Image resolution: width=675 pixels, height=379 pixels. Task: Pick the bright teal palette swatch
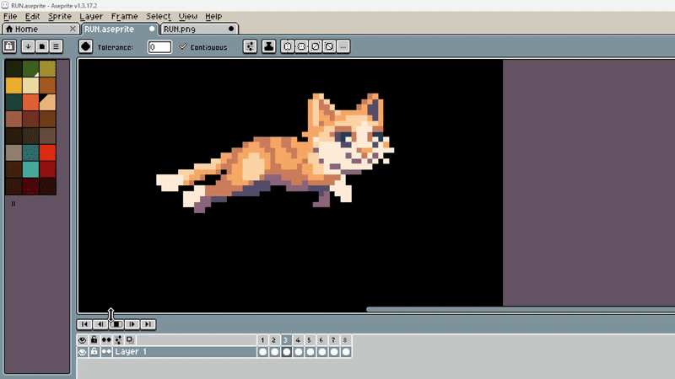[x=30, y=169]
